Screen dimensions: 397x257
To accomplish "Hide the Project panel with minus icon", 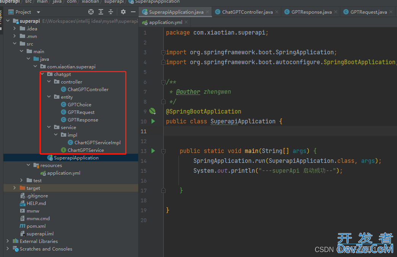I will [133, 12].
